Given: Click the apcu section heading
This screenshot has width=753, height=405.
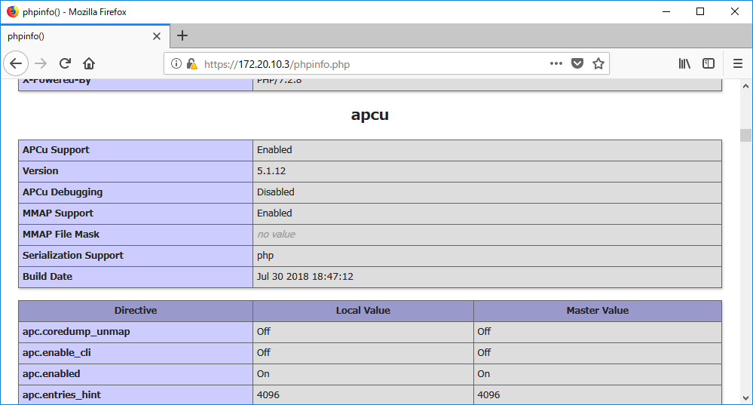Looking at the screenshot, I should click(x=370, y=115).
